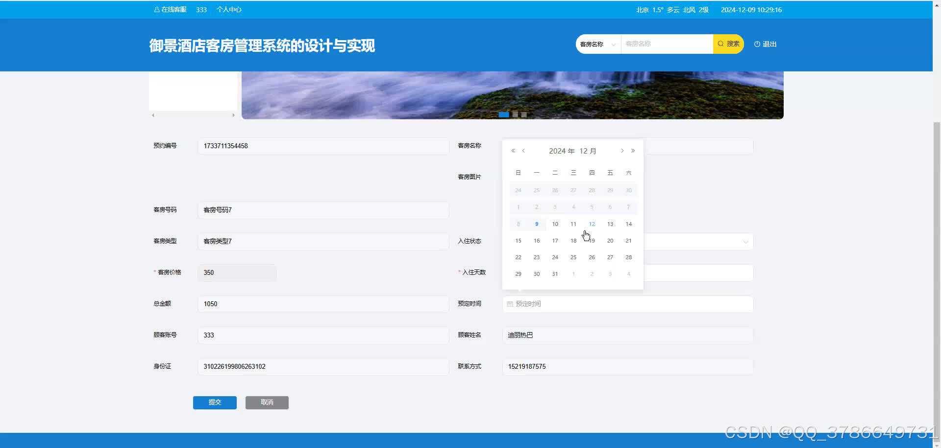
Task: Go to previous year in calendar
Action: pos(513,151)
